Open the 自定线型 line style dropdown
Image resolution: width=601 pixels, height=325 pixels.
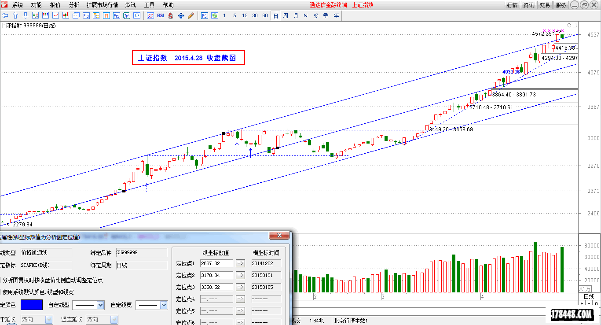point(100,305)
